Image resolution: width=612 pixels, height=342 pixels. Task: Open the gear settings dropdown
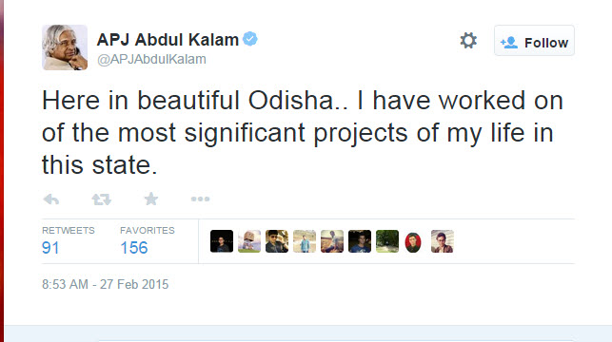coord(468,41)
